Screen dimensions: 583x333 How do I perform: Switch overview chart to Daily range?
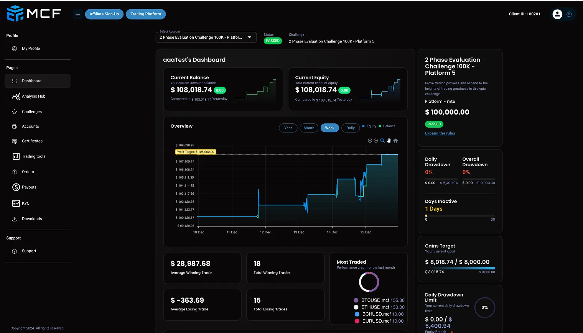[x=350, y=128]
